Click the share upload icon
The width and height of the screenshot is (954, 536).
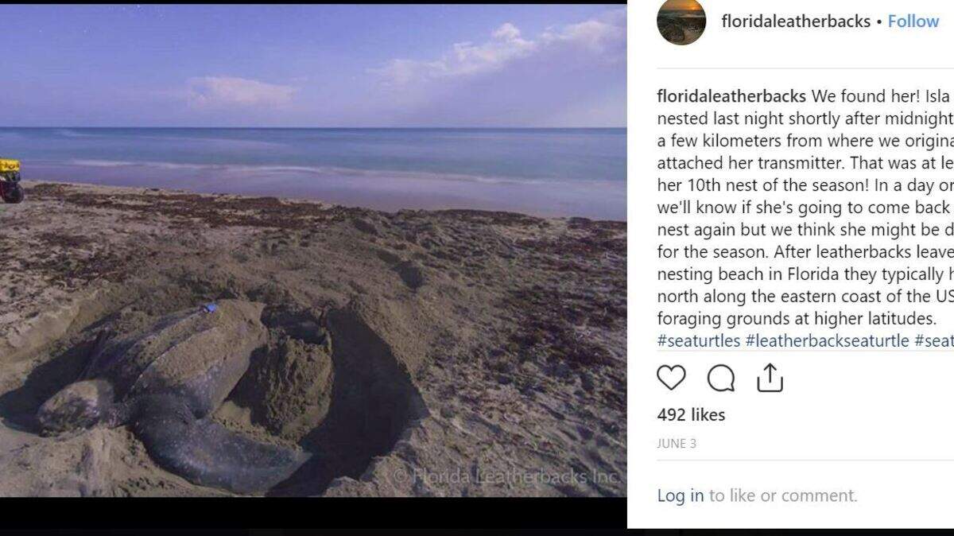click(770, 378)
